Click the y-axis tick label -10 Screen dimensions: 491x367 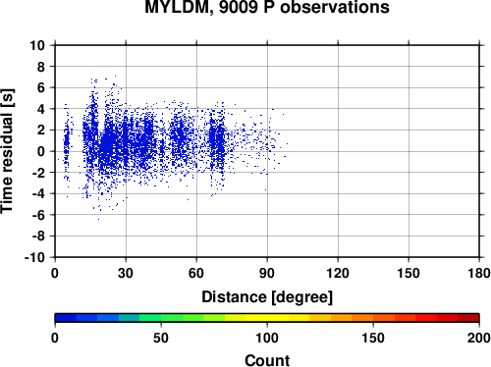click(34, 257)
